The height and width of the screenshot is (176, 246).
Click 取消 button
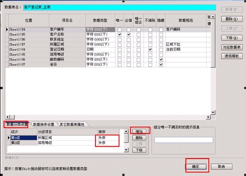point(221,167)
